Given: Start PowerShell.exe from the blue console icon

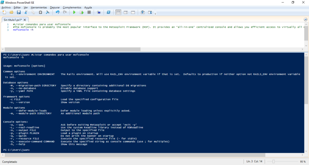Looking at the screenshot, I should click(109, 12).
